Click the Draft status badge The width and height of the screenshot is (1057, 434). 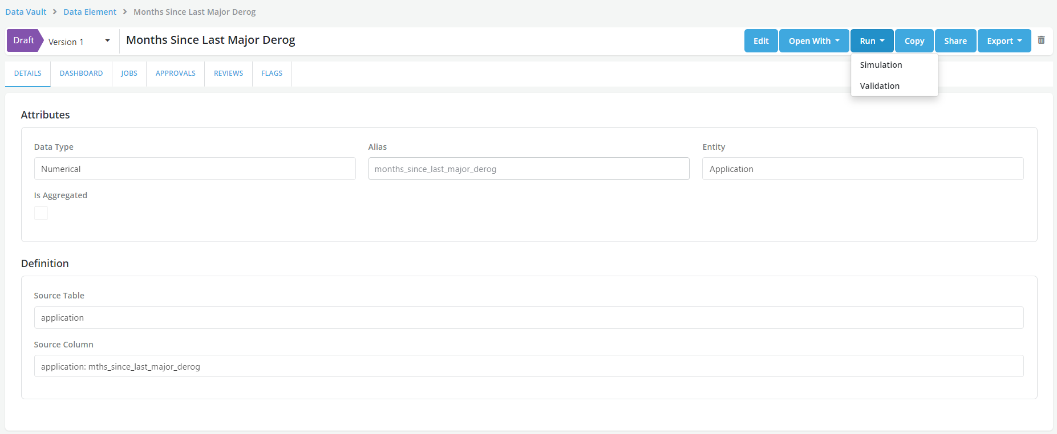(24, 40)
